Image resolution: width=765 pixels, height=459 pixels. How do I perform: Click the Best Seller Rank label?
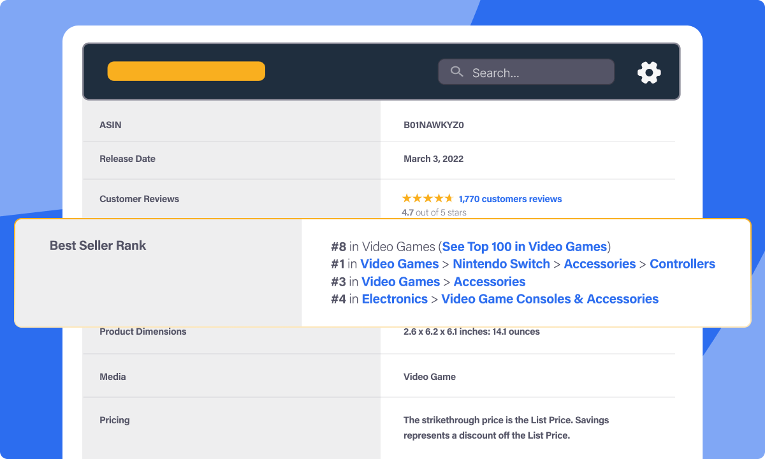click(98, 245)
